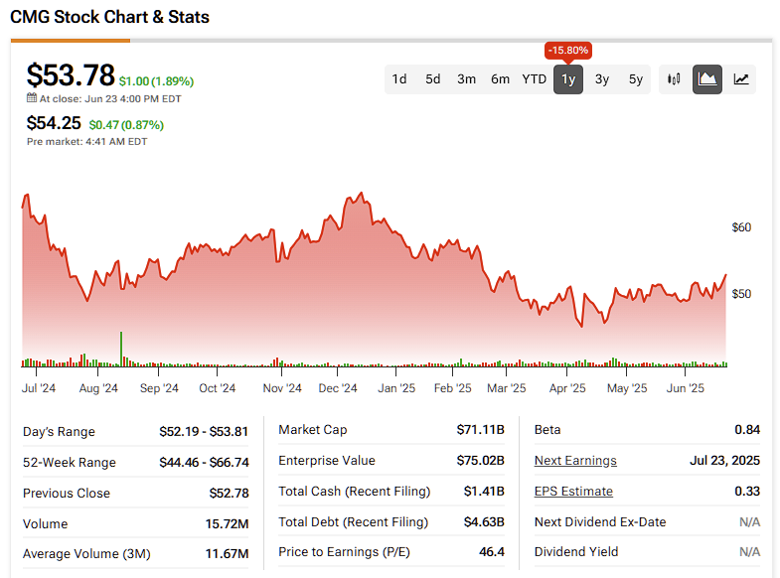The width and height of the screenshot is (780, 578).
Task: Click the EPS Estimate value 0.33
Action: coord(747,491)
